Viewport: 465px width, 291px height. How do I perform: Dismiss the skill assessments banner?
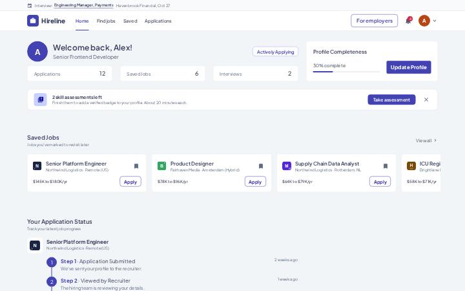pyautogui.click(x=426, y=100)
